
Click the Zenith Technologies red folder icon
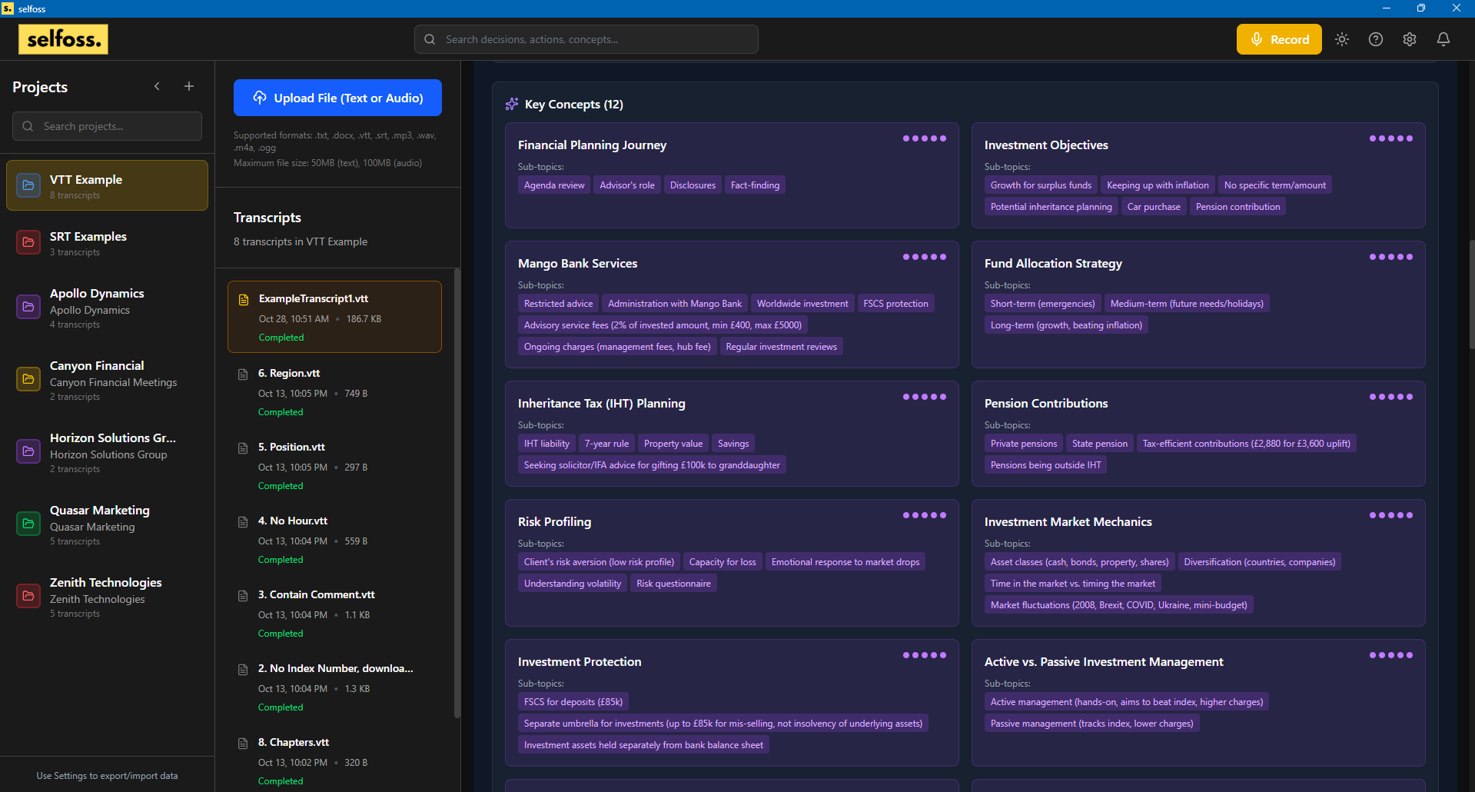pyautogui.click(x=28, y=596)
